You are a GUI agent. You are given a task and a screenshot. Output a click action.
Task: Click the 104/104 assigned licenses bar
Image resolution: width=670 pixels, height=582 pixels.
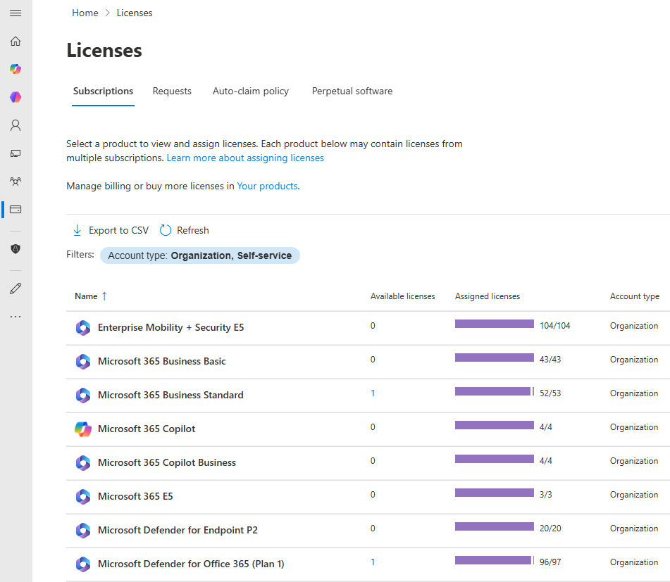pos(495,324)
